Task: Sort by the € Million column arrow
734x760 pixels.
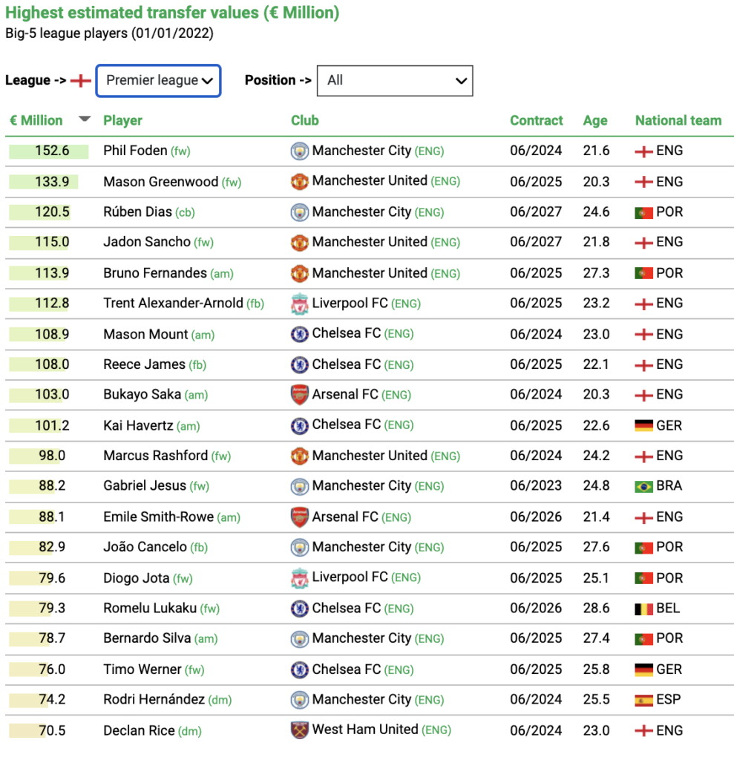Action: point(85,119)
